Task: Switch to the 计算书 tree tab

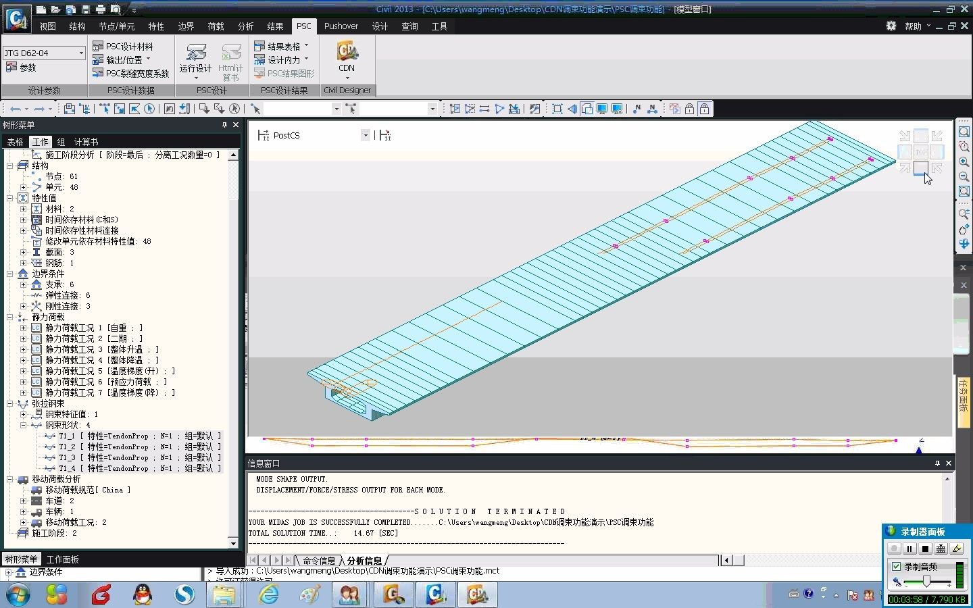Action: tap(86, 142)
